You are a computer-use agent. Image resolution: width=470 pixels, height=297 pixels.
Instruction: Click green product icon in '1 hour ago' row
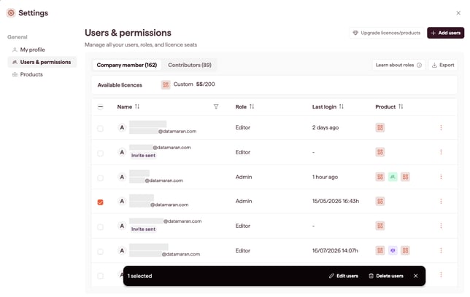point(393,177)
